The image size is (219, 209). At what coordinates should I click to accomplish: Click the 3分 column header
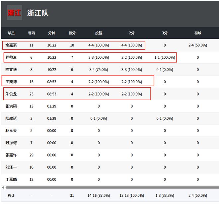click(165, 33)
